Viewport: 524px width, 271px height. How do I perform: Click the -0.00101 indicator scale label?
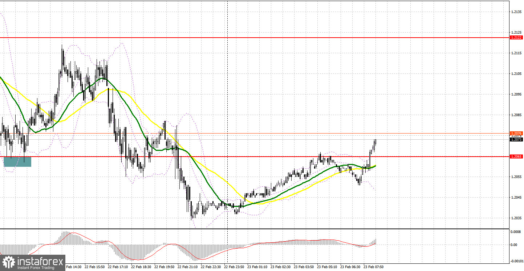pos(516,261)
